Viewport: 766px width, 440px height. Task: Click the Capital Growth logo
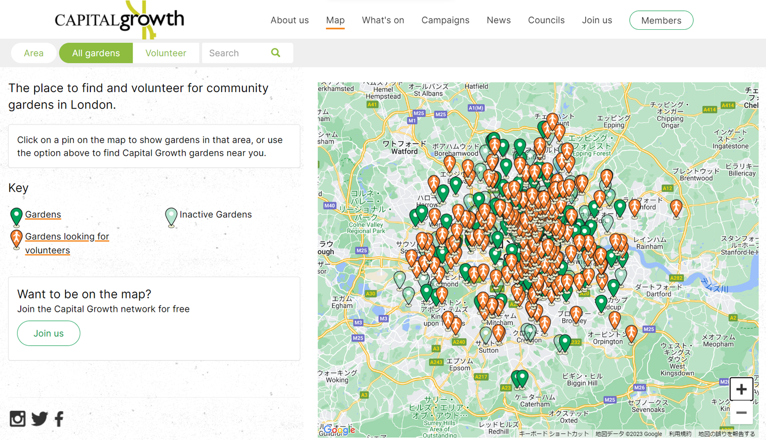[120, 20]
